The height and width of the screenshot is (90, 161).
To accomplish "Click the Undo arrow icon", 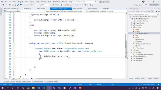I will (21, 5).
